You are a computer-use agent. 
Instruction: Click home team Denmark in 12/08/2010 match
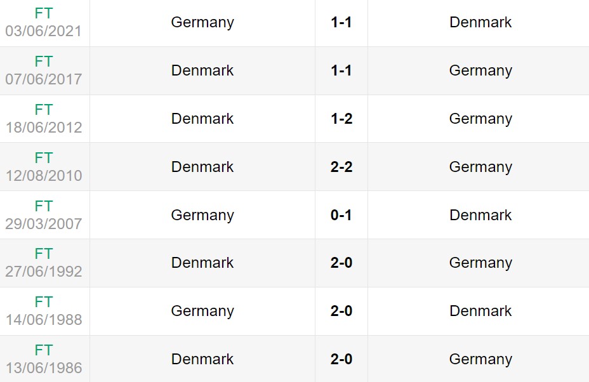(202, 167)
